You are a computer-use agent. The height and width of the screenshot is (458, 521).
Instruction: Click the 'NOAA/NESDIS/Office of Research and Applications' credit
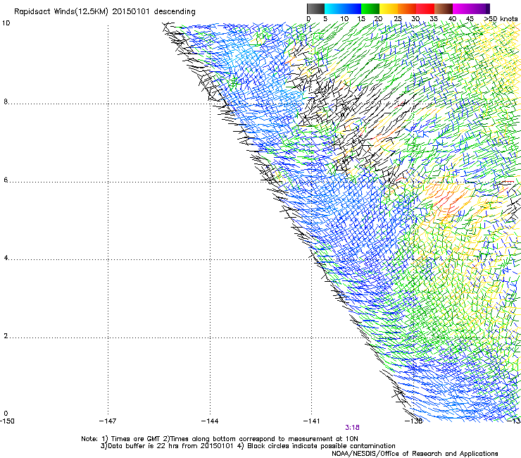(x=415, y=454)
